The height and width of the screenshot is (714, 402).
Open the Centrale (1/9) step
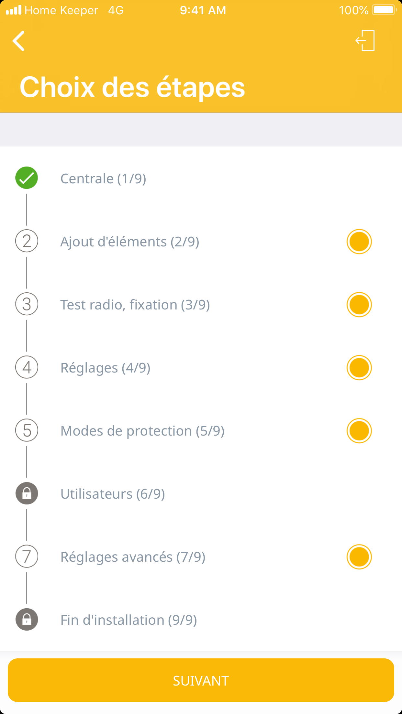pyautogui.click(x=103, y=178)
